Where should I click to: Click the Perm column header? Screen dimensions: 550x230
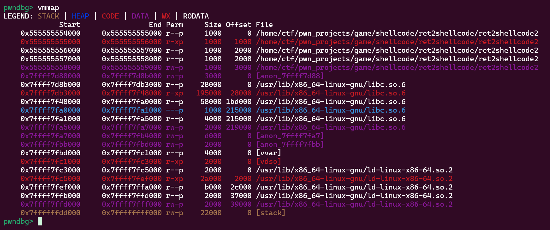click(174, 25)
